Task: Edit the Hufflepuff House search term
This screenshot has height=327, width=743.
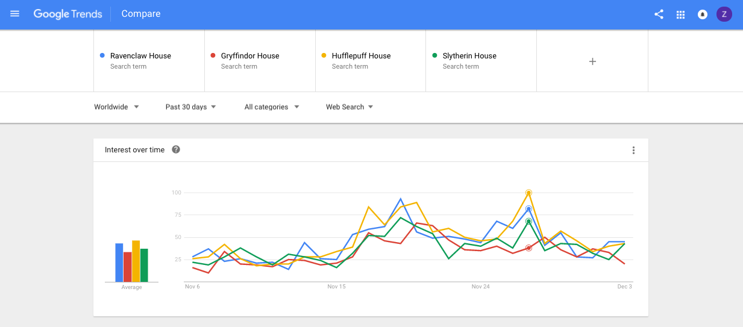Action: pos(371,61)
